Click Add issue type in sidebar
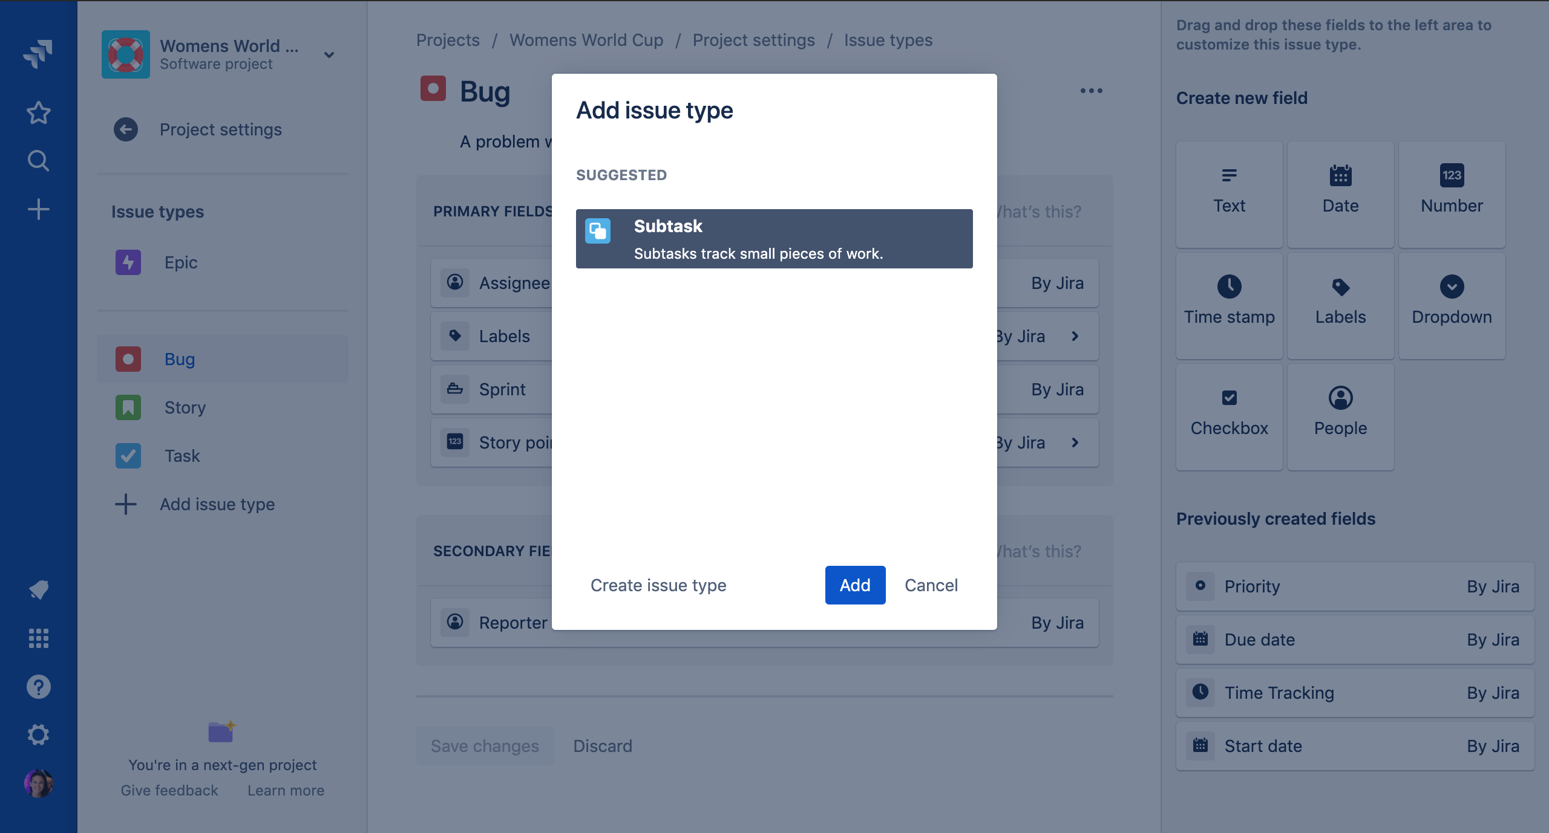 [x=217, y=504]
